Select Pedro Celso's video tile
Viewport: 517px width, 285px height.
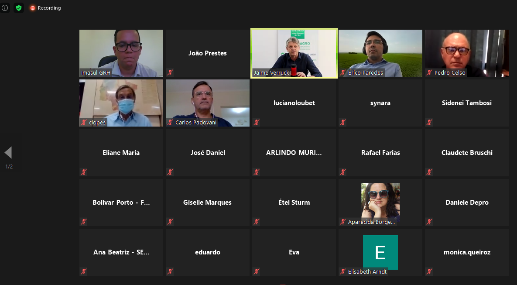coord(466,53)
